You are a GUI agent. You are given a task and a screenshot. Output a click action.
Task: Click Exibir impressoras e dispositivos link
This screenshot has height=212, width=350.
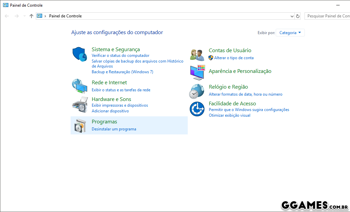click(120, 105)
